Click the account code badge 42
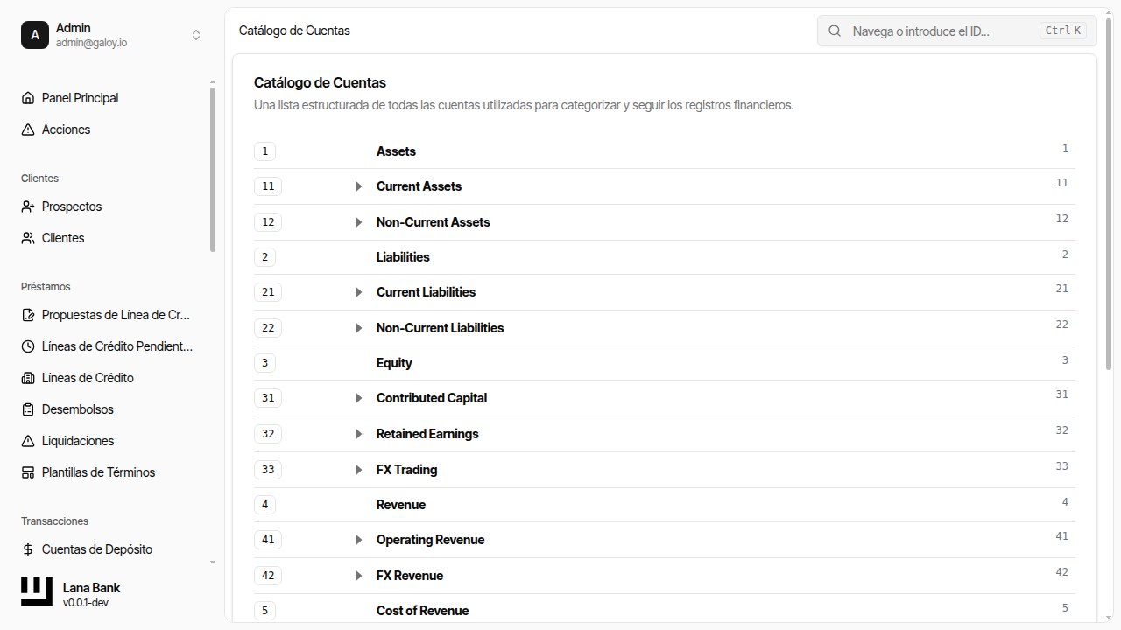The width and height of the screenshot is (1121, 630). coord(268,576)
